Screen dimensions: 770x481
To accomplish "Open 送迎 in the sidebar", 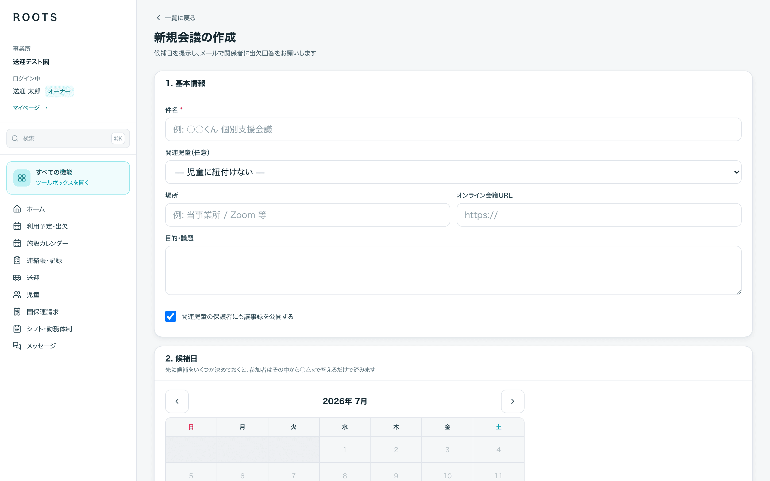I will [x=68, y=277].
